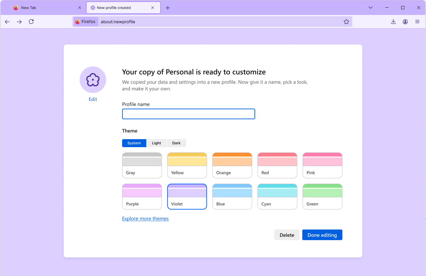
Task: Click the Firefox badge in the address bar
Action: [x=85, y=22]
